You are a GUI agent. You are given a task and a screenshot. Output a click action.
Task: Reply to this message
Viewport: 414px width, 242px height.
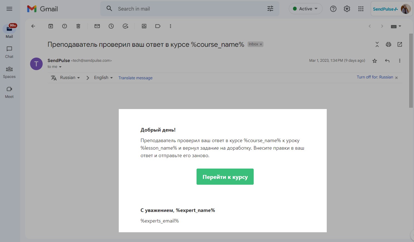387,61
